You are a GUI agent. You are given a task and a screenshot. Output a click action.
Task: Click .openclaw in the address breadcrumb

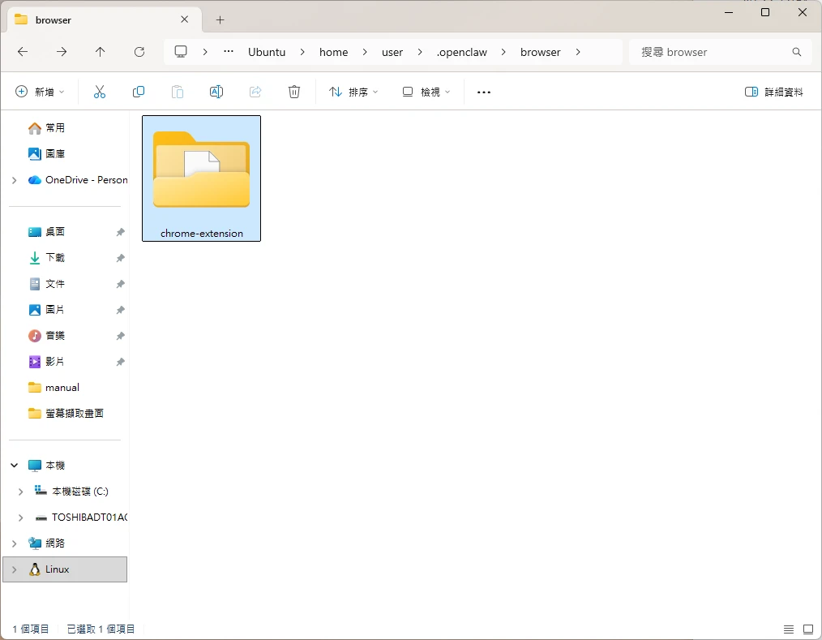[x=462, y=52]
